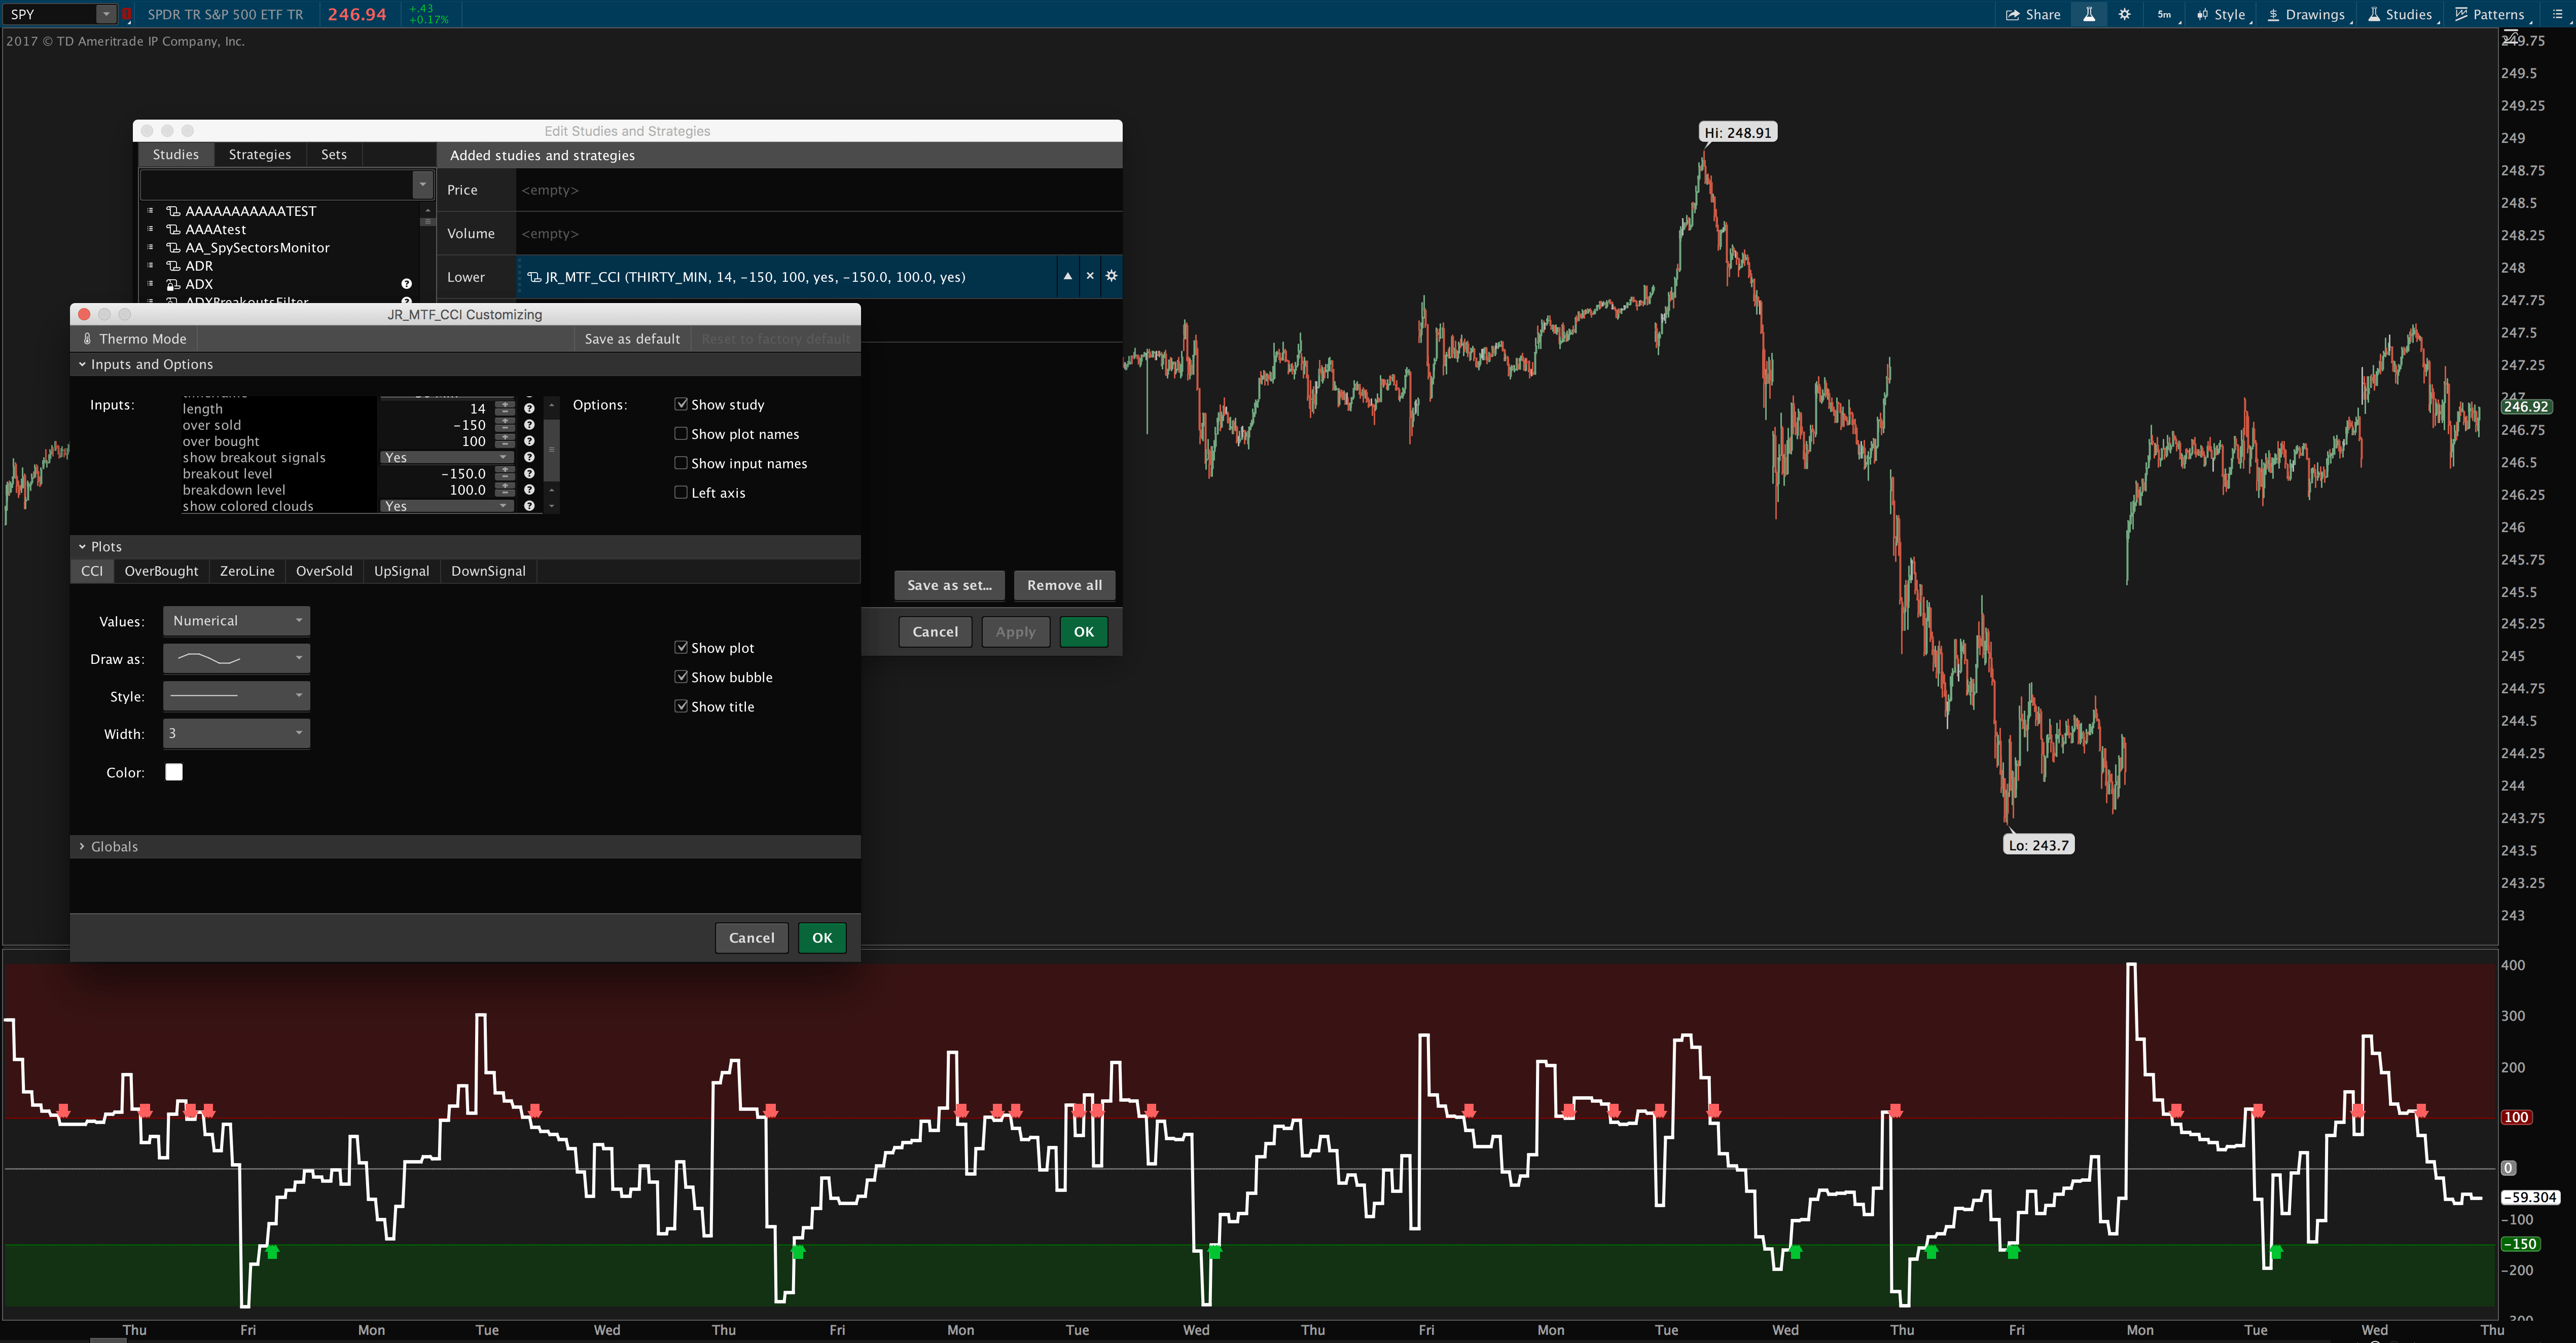This screenshot has width=2576, height=1343.
Task: Click the flask Edit Studies icon
Action: (x=2088, y=14)
